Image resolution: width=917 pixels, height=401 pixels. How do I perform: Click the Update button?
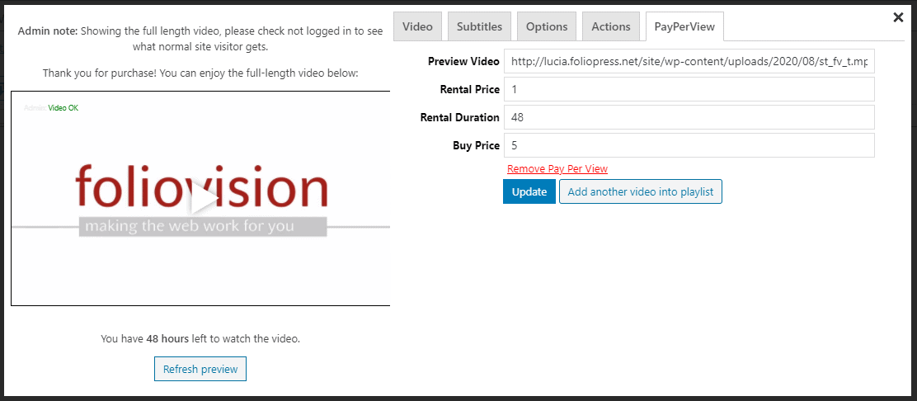[529, 192]
